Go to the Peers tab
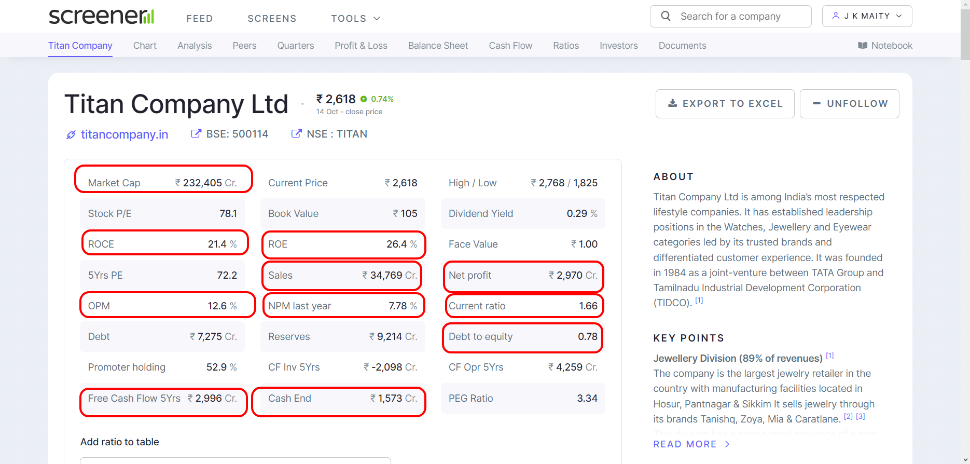The width and height of the screenshot is (970, 464). (x=244, y=46)
